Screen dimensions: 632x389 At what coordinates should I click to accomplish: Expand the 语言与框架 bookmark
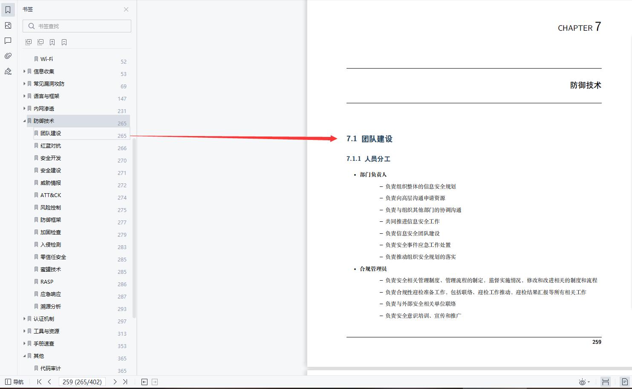24,96
